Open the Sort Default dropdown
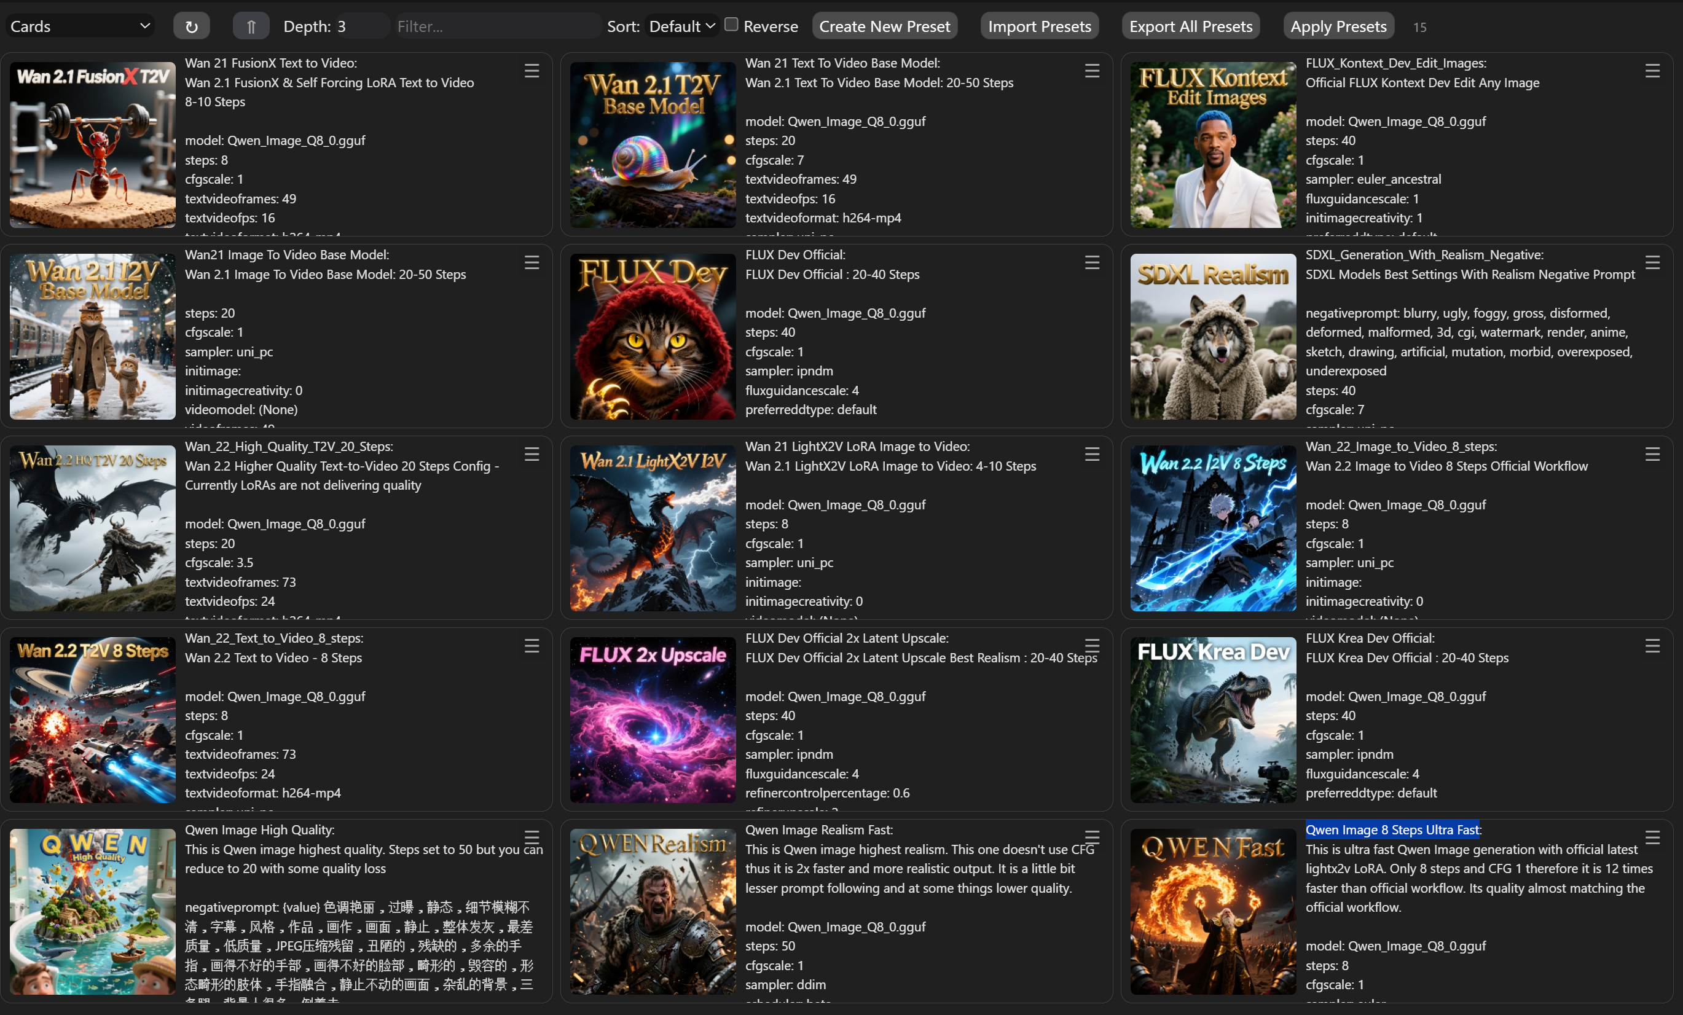This screenshot has width=1683, height=1015. tap(681, 26)
